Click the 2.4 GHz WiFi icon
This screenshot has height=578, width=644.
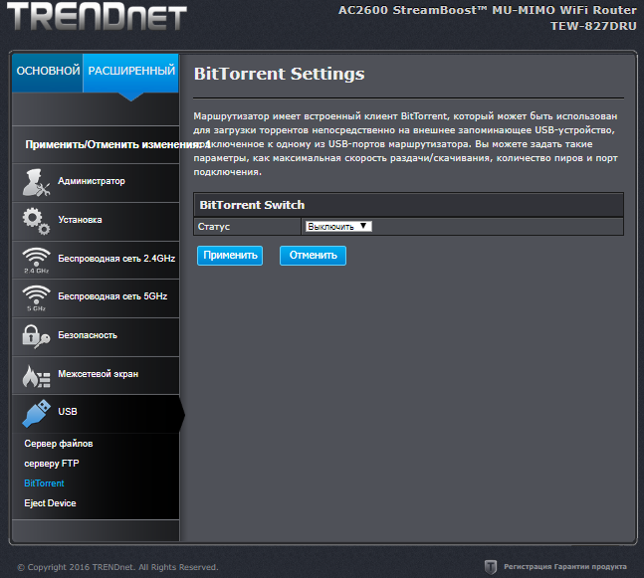[36, 261]
